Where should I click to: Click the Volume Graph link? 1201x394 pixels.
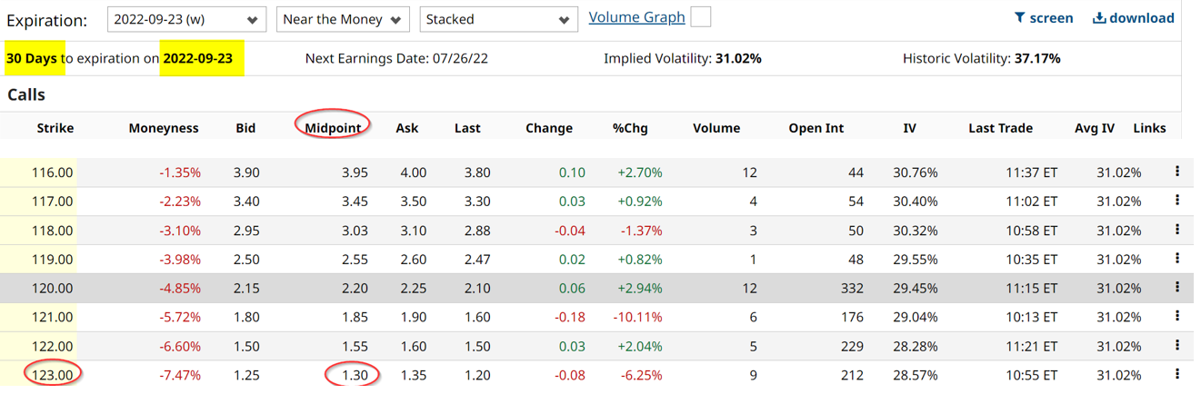click(x=636, y=17)
